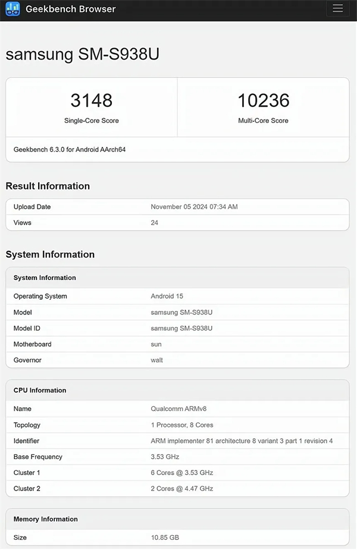
Task: Click the Multi-Core Score label
Action: pyautogui.click(x=263, y=121)
